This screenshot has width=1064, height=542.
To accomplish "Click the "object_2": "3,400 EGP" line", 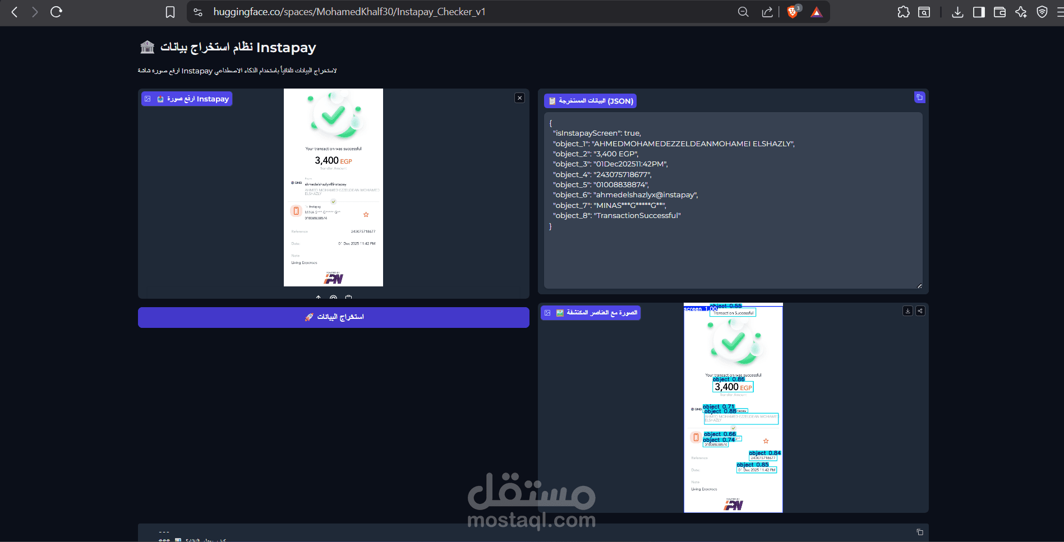I will point(596,154).
